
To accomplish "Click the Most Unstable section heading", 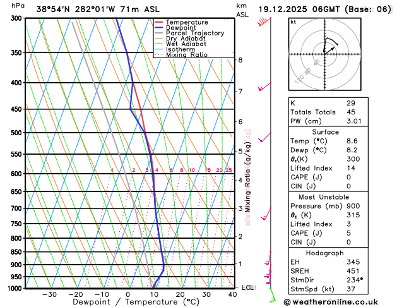I will point(324,197).
